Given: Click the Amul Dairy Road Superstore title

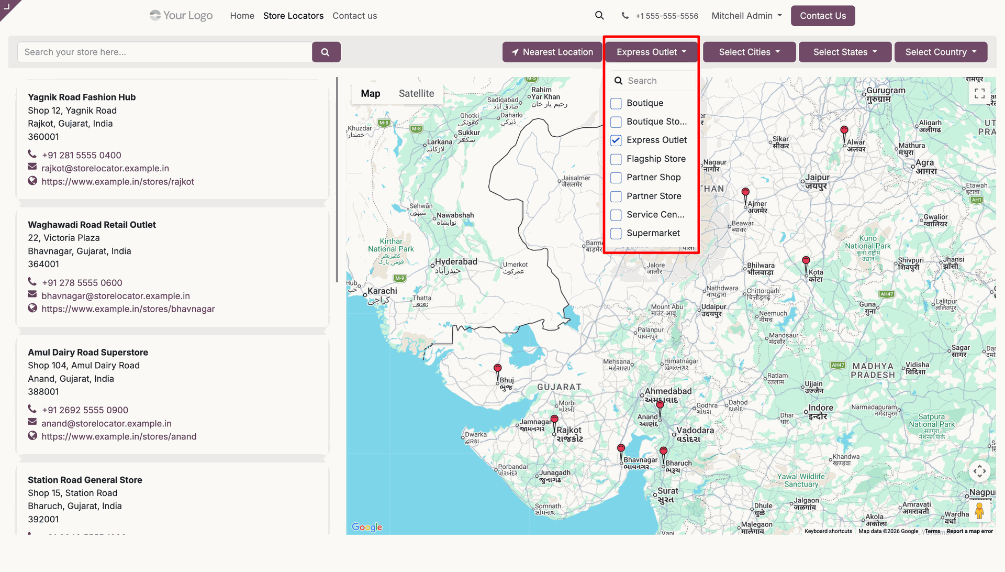Looking at the screenshot, I should click(x=88, y=352).
